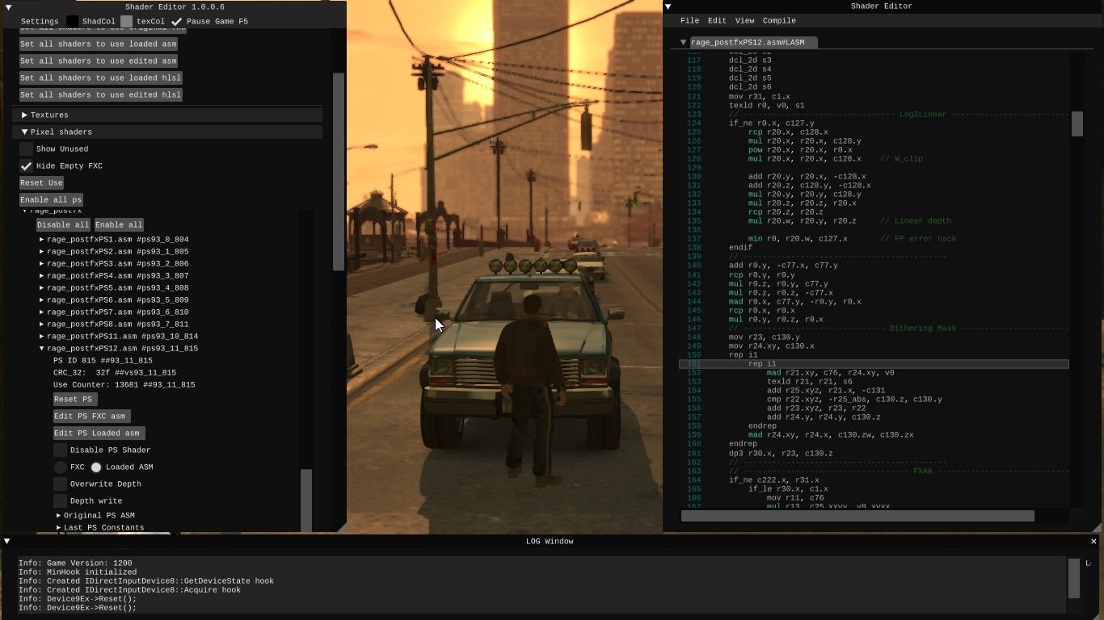Select the FXC radio button
Screen dimensions: 1104x620
tap(61, 467)
